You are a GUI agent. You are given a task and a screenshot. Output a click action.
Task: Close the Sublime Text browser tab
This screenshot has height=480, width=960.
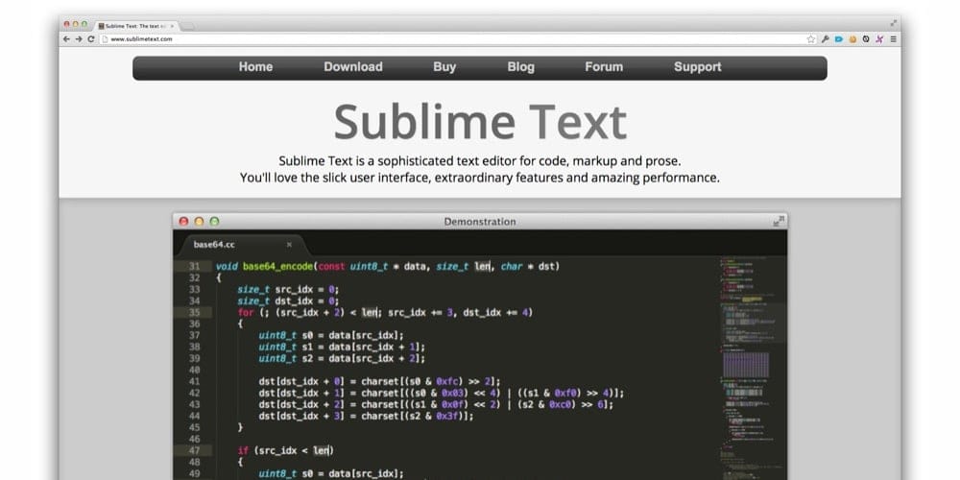coord(172,26)
